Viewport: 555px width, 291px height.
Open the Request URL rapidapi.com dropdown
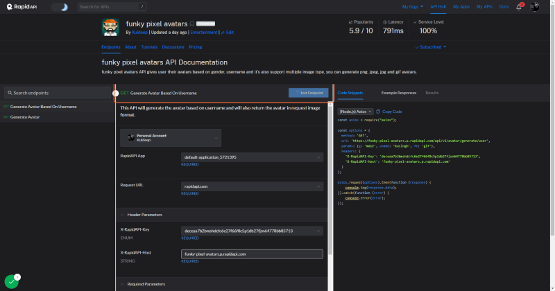252,186
